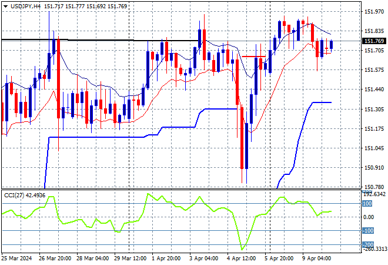Click the CCI(27) 42.4936 indicator label
This screenshot has height=265, width=388.
25,196
